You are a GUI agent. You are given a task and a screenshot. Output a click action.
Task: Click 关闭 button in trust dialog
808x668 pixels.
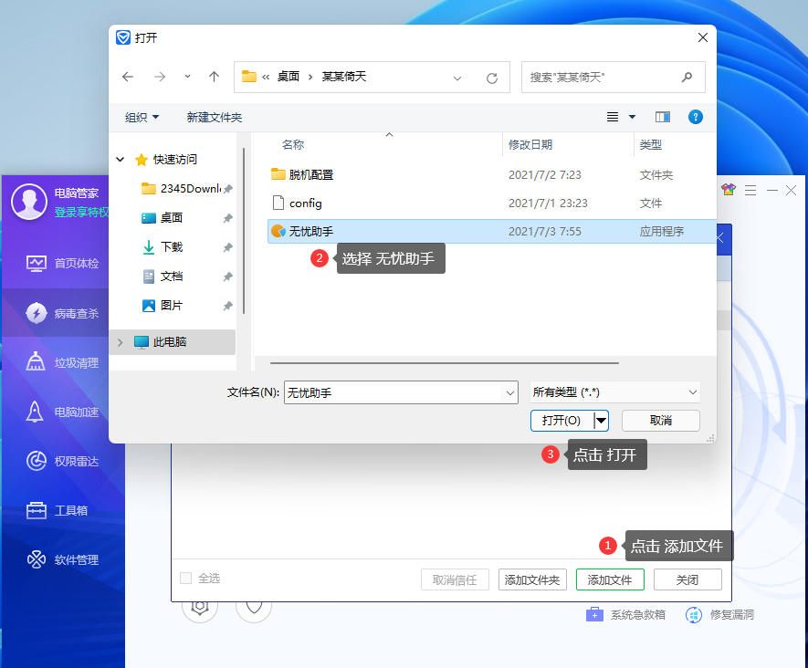687,579
